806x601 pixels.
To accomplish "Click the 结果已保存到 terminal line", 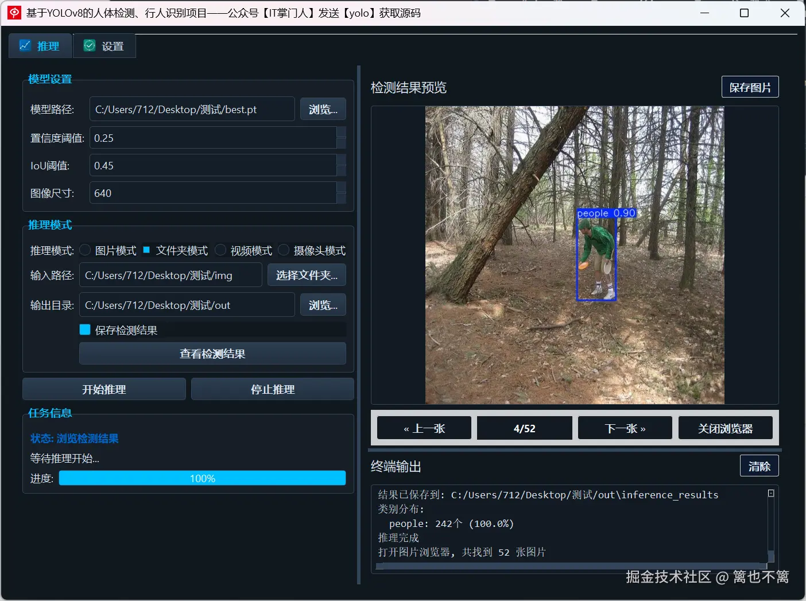I will pyautogui.click(x=548, y=495).
